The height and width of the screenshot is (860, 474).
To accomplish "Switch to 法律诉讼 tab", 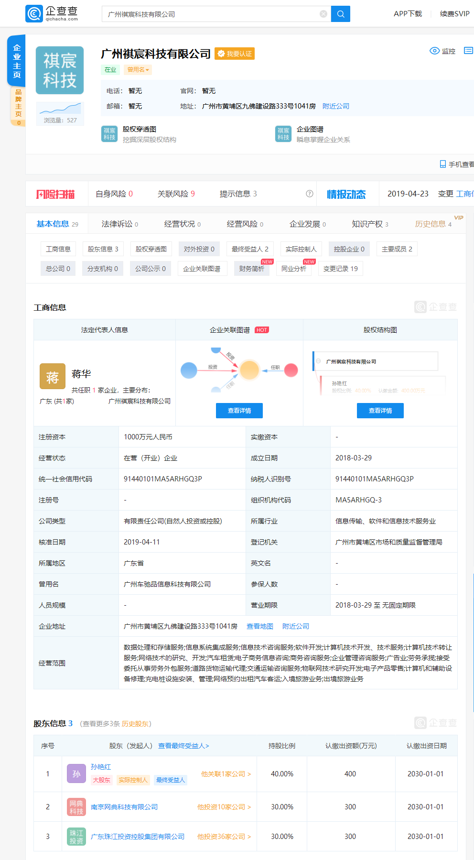I will (120, 224).
